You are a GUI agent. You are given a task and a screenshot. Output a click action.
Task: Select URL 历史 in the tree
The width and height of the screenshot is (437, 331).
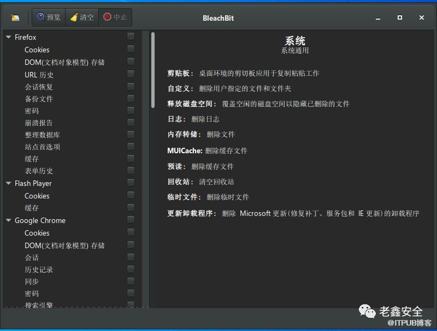click(x=39, y=75)
